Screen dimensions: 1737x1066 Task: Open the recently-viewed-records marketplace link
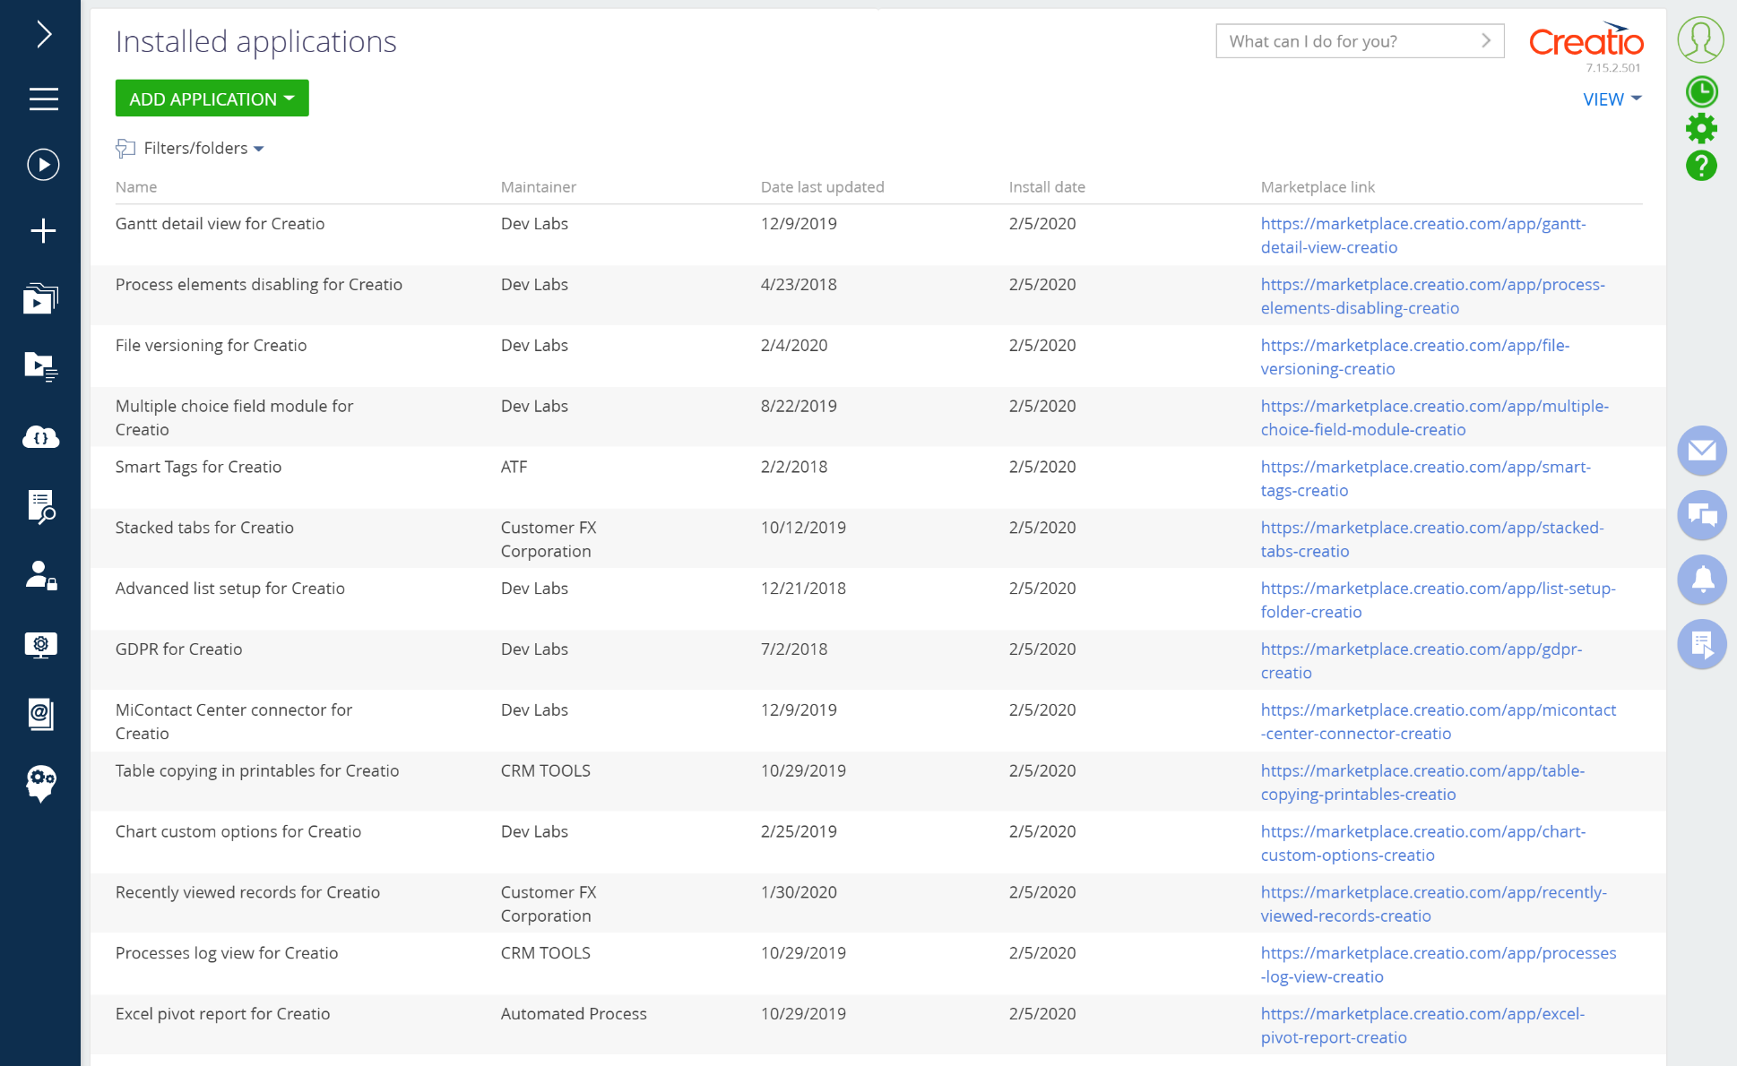(1434, 906)
